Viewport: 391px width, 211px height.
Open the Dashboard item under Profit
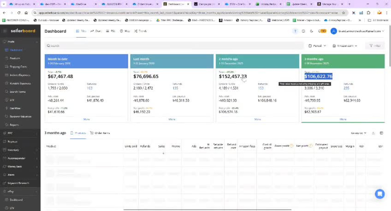pyautogui.click(x=16, y=50)
